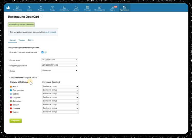Open OpenCart status dropdown for Доставлен
Image resolution: width=192 pixels, height=138 pixels.
[60, 101]
